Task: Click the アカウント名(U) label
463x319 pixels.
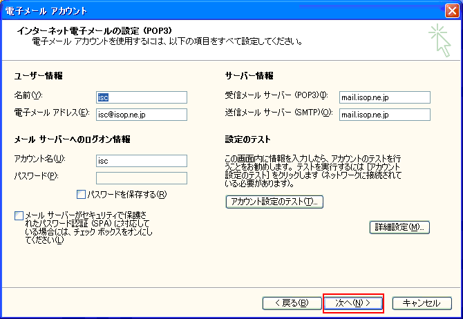Action: pos(40,159)
